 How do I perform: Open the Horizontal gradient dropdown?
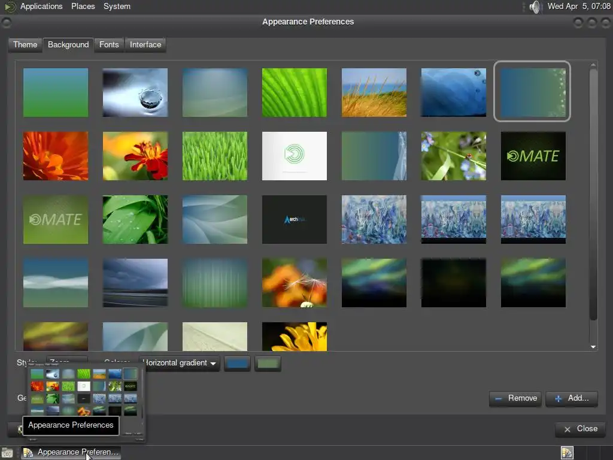click(x=180, y=363)
